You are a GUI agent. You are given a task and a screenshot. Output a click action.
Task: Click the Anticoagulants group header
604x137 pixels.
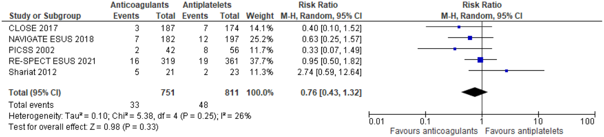(140, 5)
